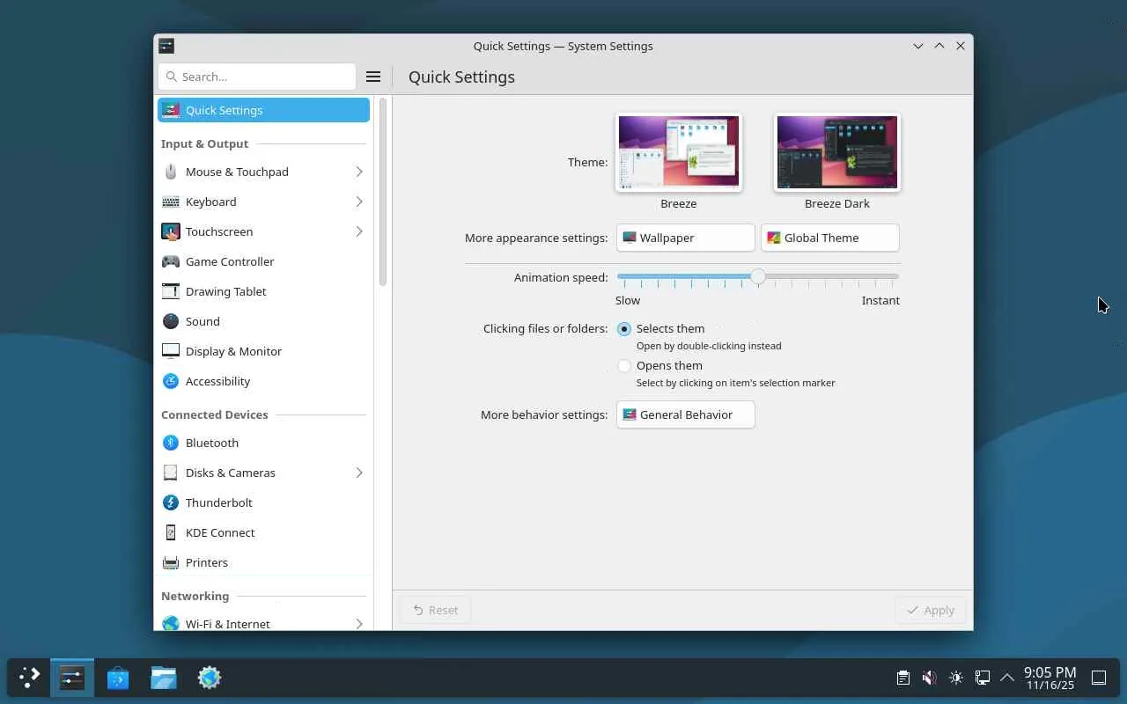Viewport: 1127px width, 704px height.
Task: Click the Drawing Tablet icon
Action: point(171,291)
